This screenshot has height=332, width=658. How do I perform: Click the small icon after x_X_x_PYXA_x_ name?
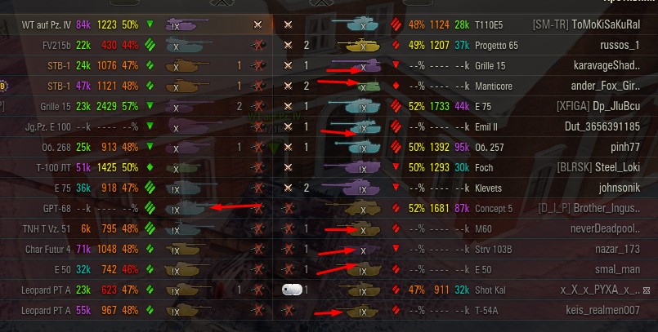(647, 290)
